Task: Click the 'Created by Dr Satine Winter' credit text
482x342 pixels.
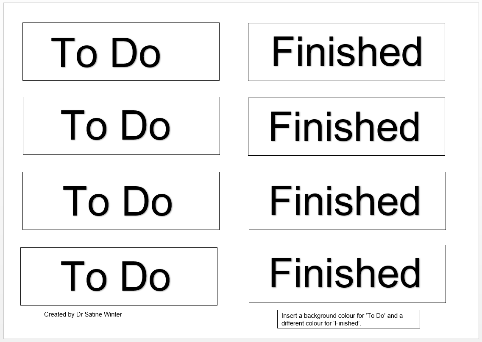Action: [x=83, y=314]
